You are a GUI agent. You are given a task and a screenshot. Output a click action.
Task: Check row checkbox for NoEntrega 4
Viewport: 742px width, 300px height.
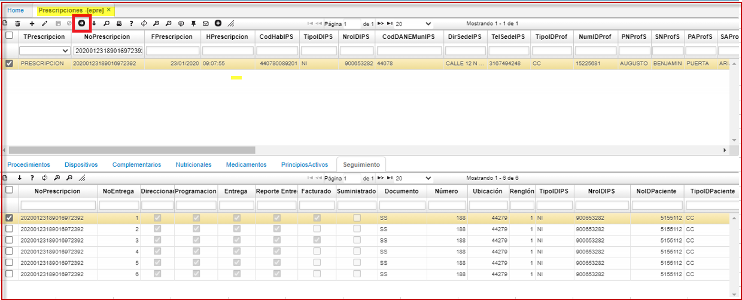[x=9, y=251]
